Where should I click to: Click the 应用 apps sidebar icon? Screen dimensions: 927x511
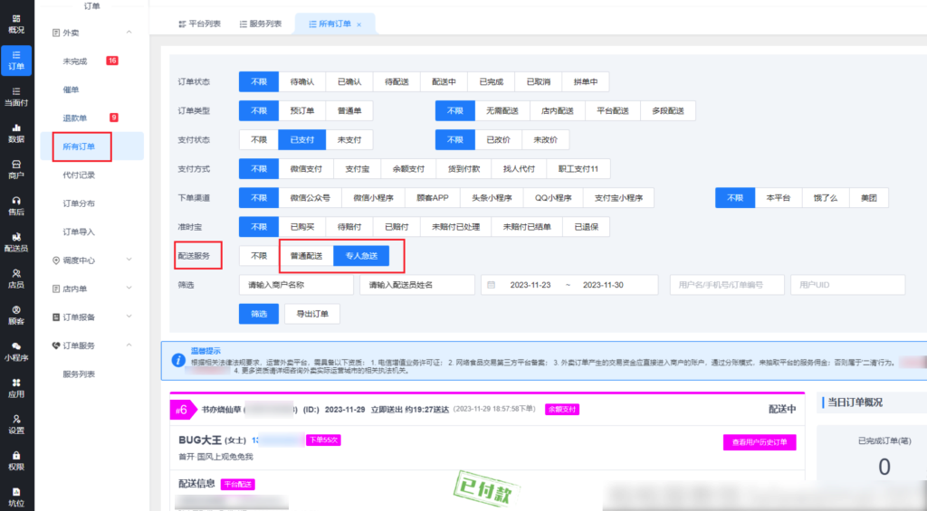pyautogui.click(x=16, y=388)
